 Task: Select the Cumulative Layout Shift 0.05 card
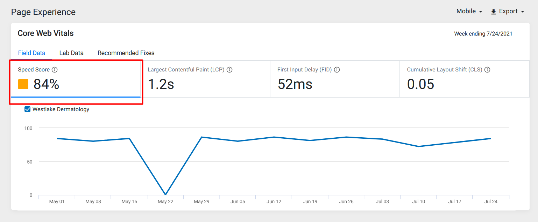click(465, 79)
